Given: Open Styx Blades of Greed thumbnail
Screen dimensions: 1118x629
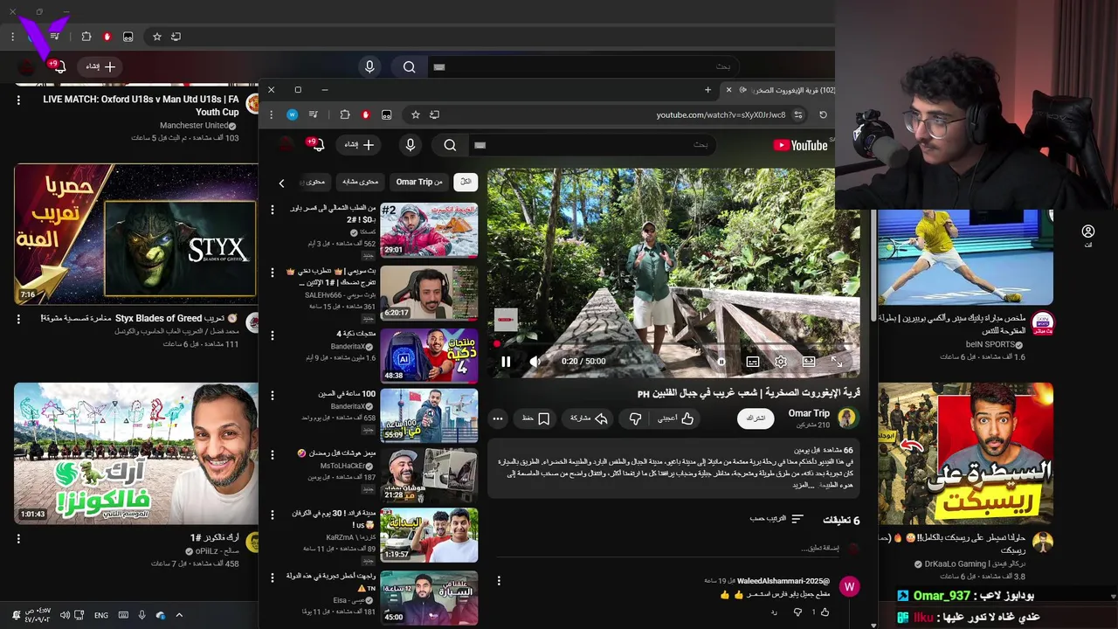Looking at the screenshot, I should (135, 233).
